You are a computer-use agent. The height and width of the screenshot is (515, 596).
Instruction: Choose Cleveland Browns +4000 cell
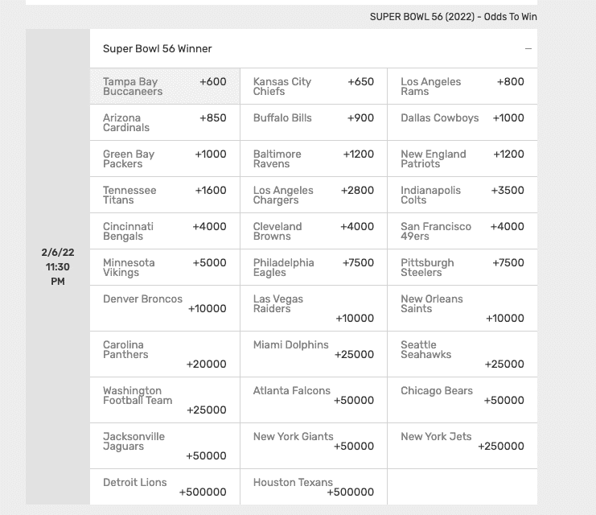point(314,231)
